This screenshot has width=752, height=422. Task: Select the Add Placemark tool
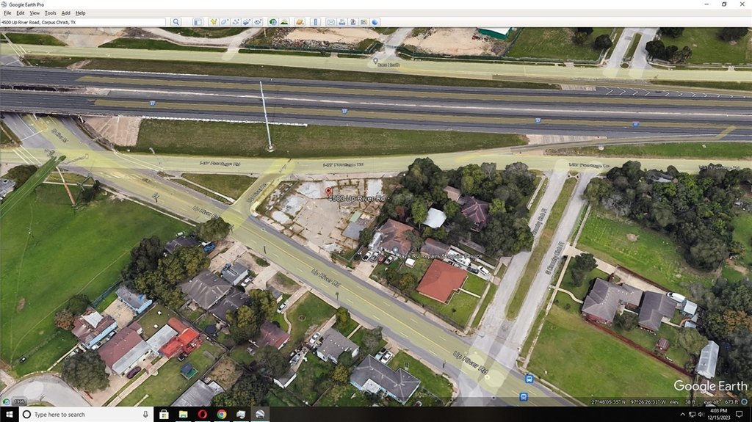pos(213,22)
